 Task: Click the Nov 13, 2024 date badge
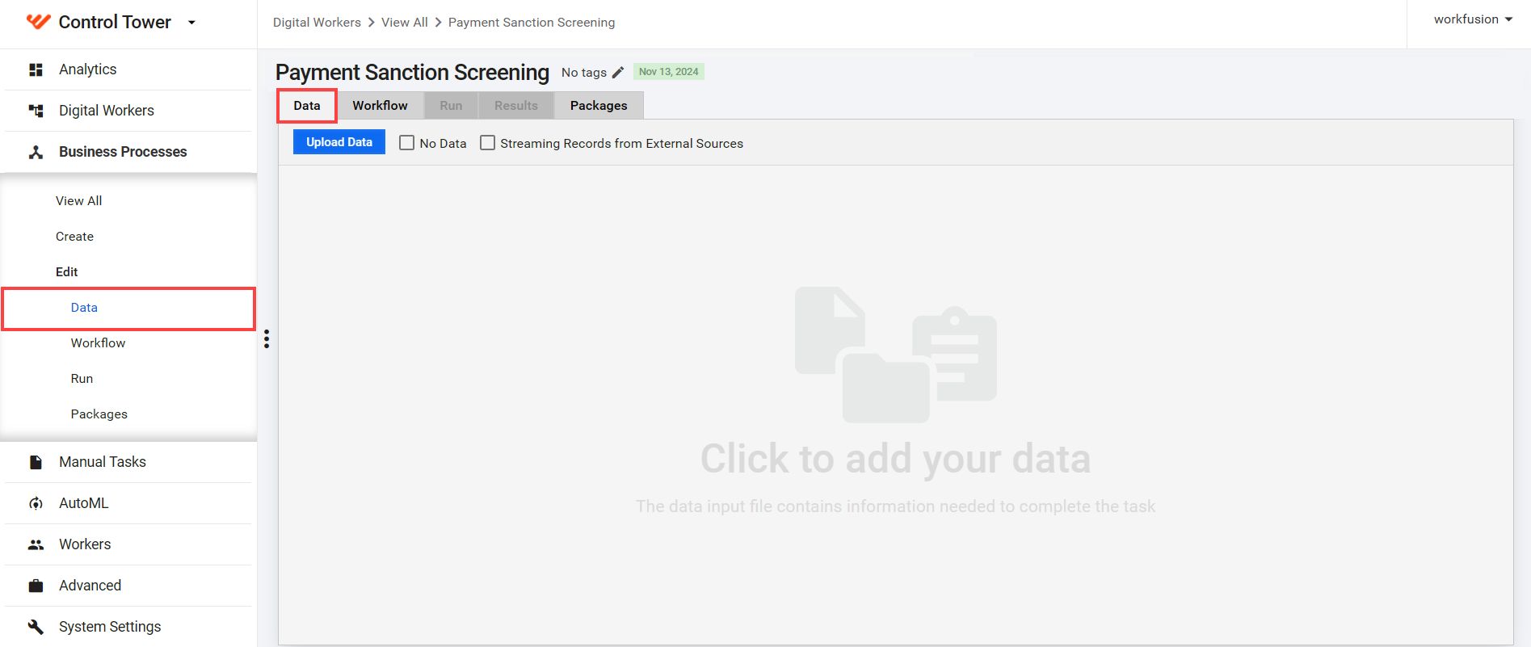point(669,72)
